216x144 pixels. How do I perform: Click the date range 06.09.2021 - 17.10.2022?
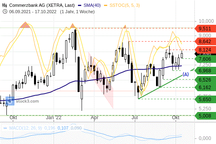(x=33, y=12)
